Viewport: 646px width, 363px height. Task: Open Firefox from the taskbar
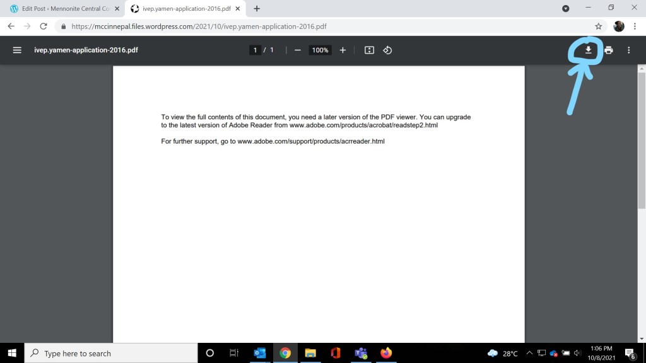click(386, 353)
